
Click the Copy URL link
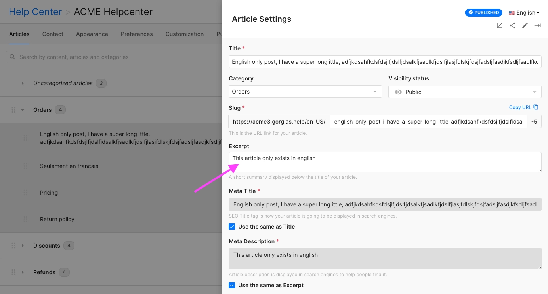[x=519, y=107]
